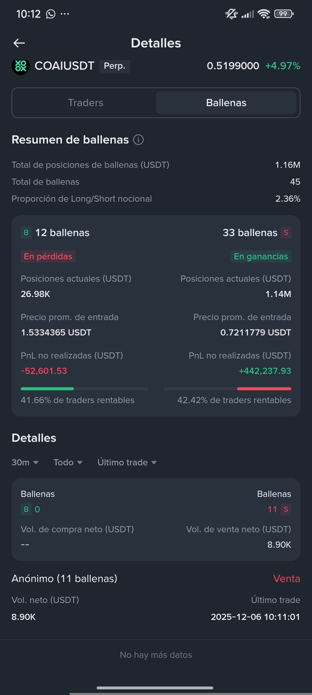Tap the COAIUSDT coin logo
This screenshot has height=695, width=312.
21,66
